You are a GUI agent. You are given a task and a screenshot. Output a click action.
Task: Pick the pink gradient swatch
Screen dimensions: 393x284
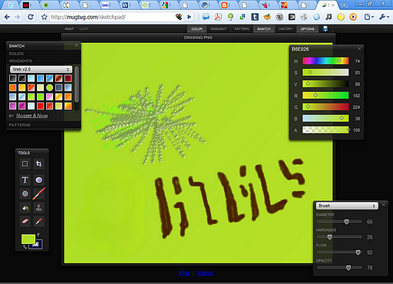tap(50, 97)
